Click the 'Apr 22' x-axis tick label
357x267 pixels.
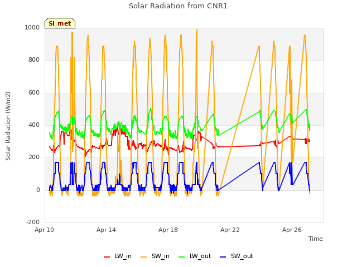click(x=230, y=230)
